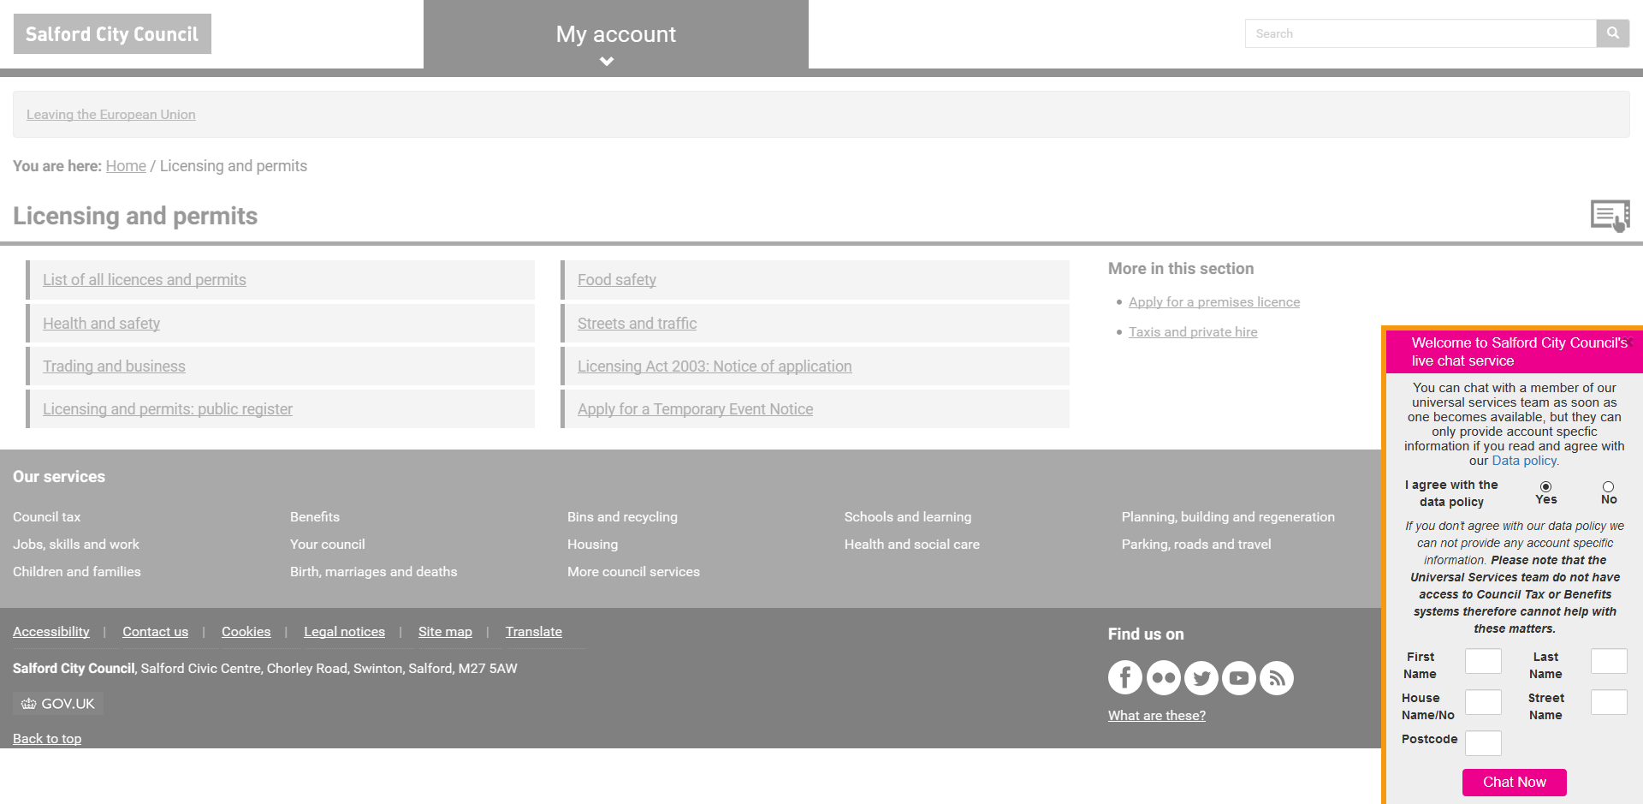Image resolution: width=1643 pixels, height=804 pixels.
Task: Click the Salford City Council logo
Action: point(112,33)
